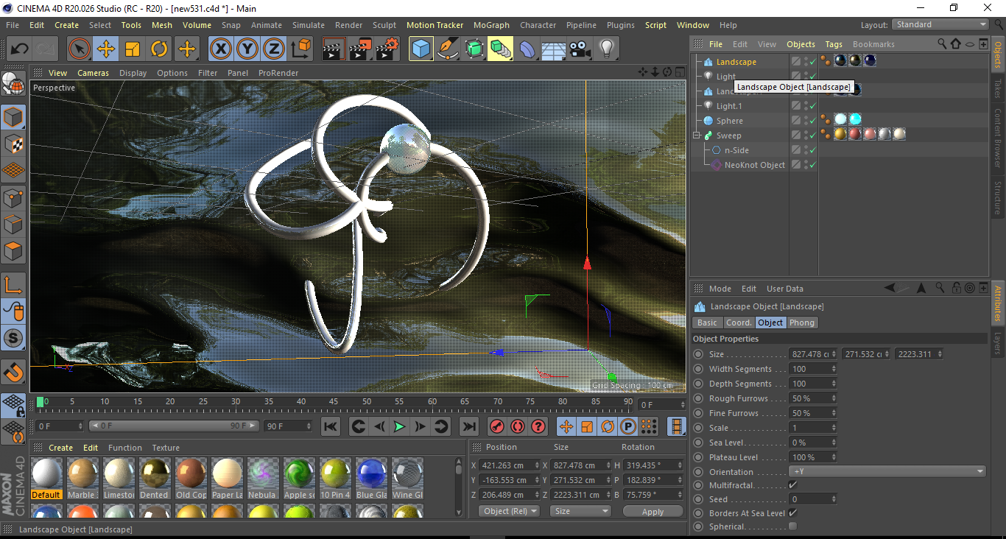Click the Coordinate System icon
The width and height of the screenshot is (1006, 539).
click(300, 49)
